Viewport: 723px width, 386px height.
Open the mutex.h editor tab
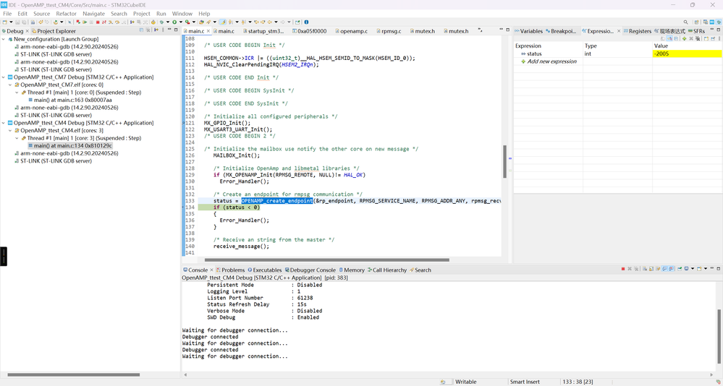coord(424,31)
